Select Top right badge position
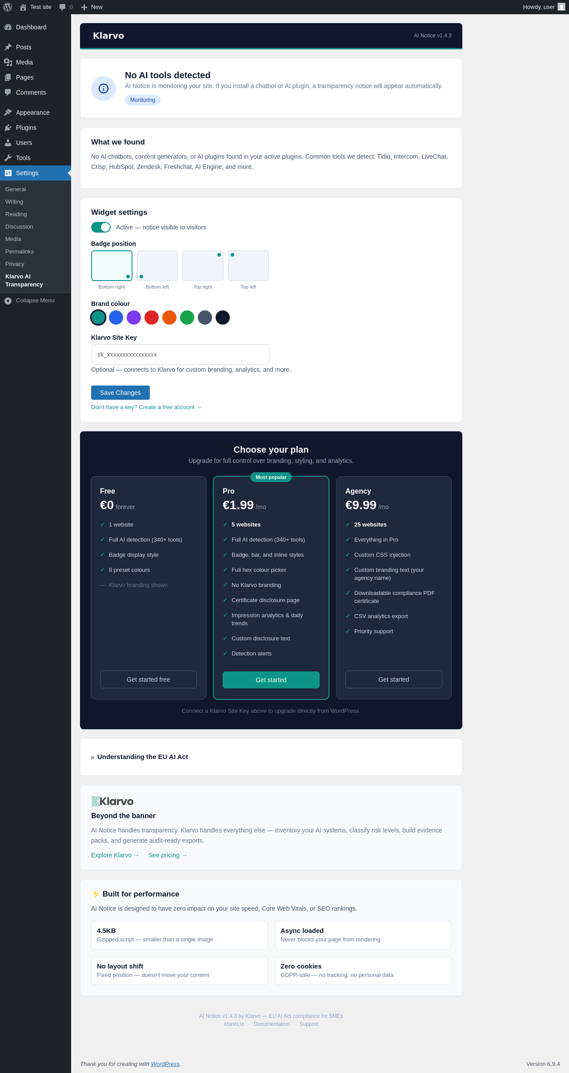Screen dimensions: 569x1073 click(x=203, y=266)
